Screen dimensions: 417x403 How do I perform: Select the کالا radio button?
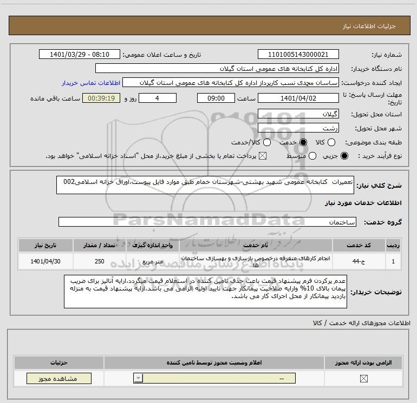click(x=331, y=142)
